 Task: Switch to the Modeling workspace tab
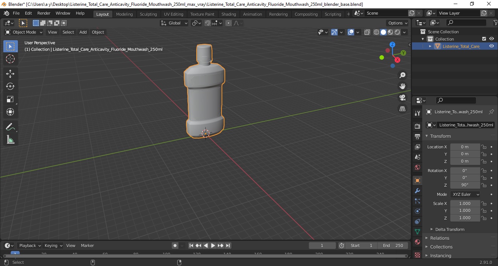click(x=124, y=14)
